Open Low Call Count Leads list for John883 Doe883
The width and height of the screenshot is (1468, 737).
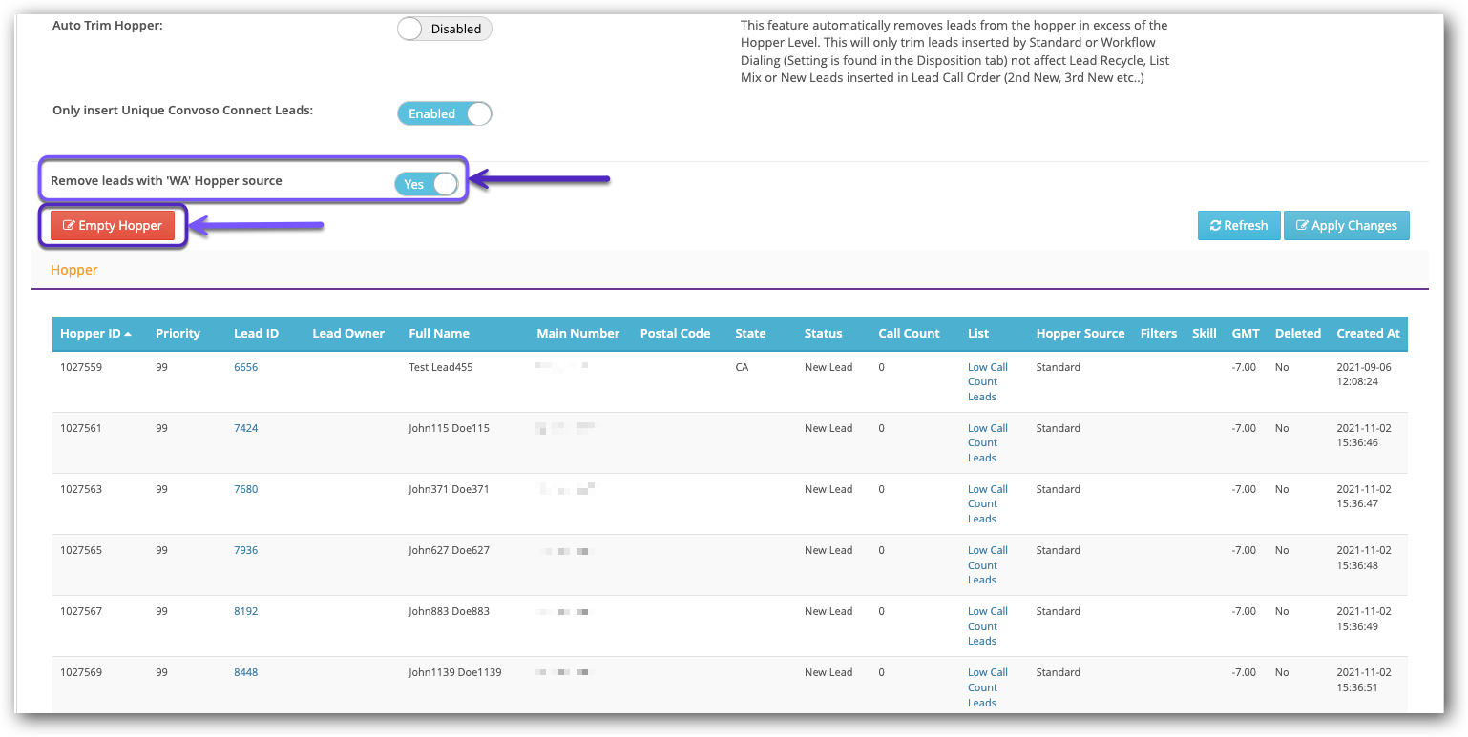pyautogui.click(x=988, y=625)
